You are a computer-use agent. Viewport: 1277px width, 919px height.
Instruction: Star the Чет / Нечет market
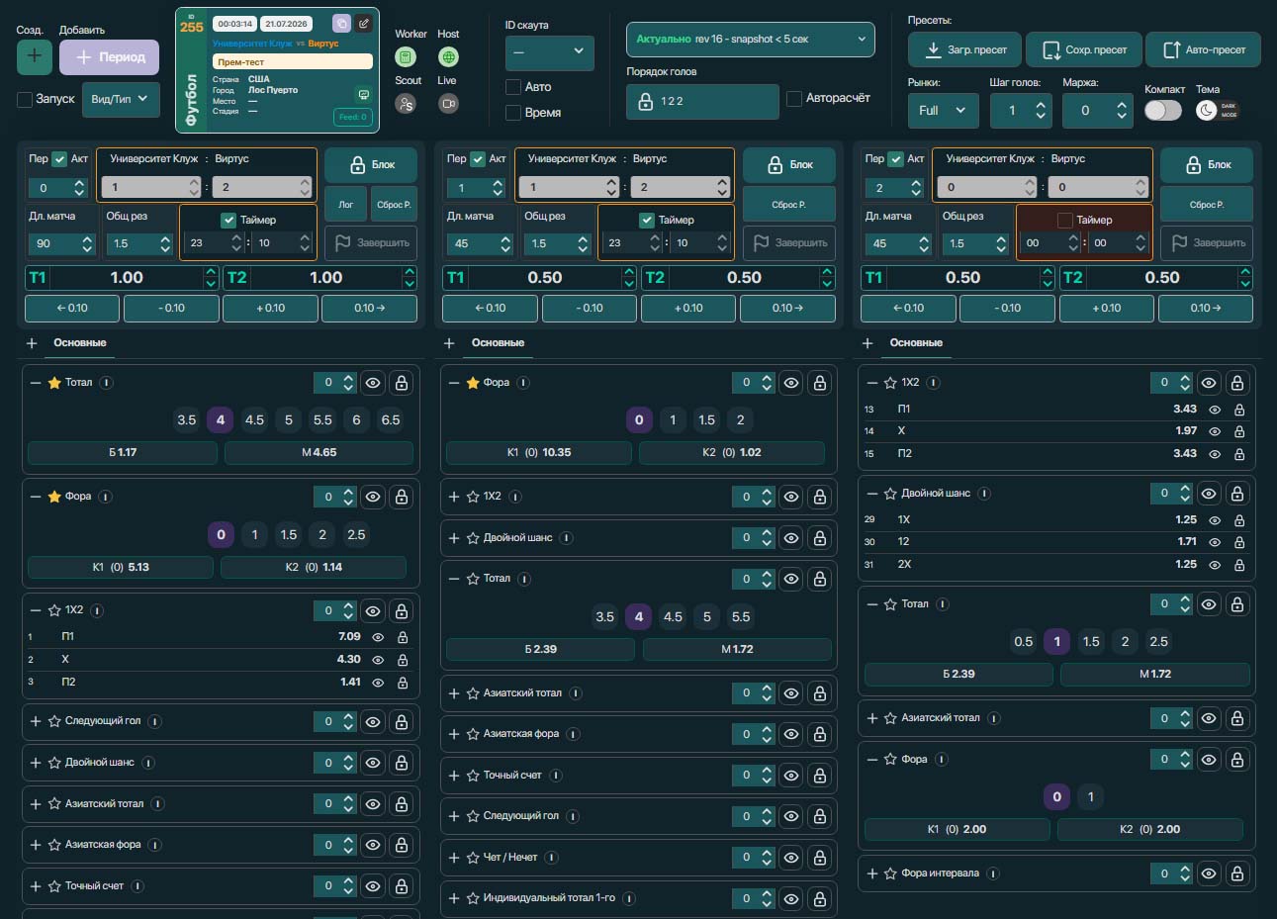473,858
